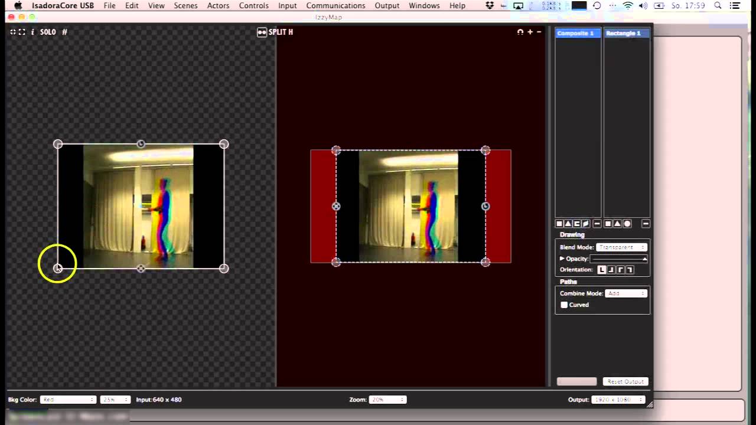Add the curved-sheet composite mapping icon
The image size is (756, 425).
586,224
